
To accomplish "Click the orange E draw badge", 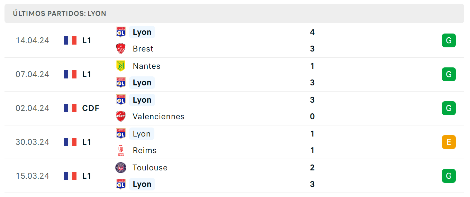I will click(449, 142).
